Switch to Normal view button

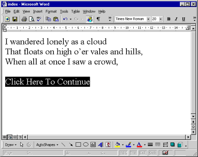point(4,137)
